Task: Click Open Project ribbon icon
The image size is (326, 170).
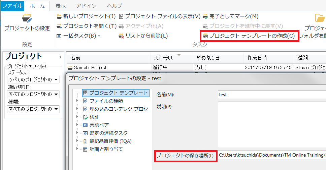Action: pyautogui.click(x=59, y=26)
